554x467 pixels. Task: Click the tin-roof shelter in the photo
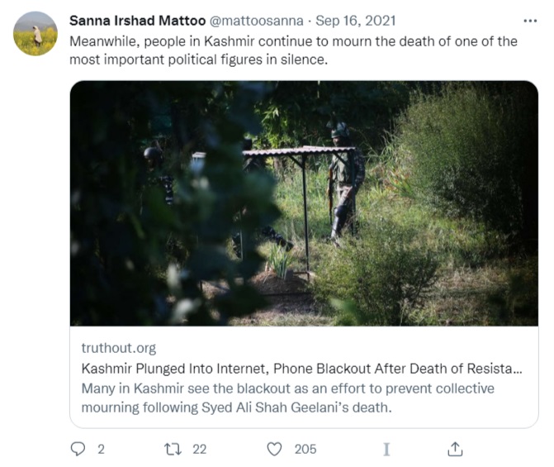coord(297,153)
